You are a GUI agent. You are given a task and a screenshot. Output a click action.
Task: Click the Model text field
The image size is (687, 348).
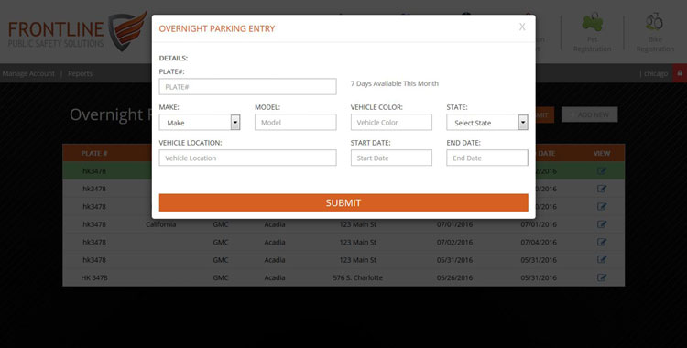(x=295, y=123)
